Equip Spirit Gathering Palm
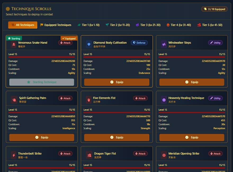Screen dimensions: 233x172 tap(42, 137)
